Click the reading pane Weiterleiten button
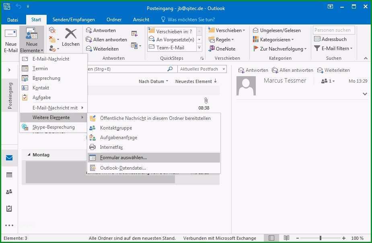This screenshot has width=372, height=243. click(x=333, y=70)
